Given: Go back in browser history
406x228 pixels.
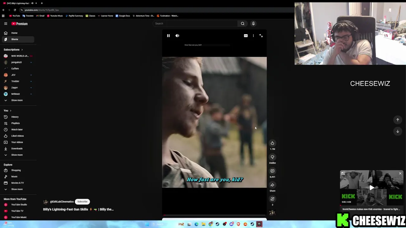Looking at the screenshot, I should coord(3,10).
